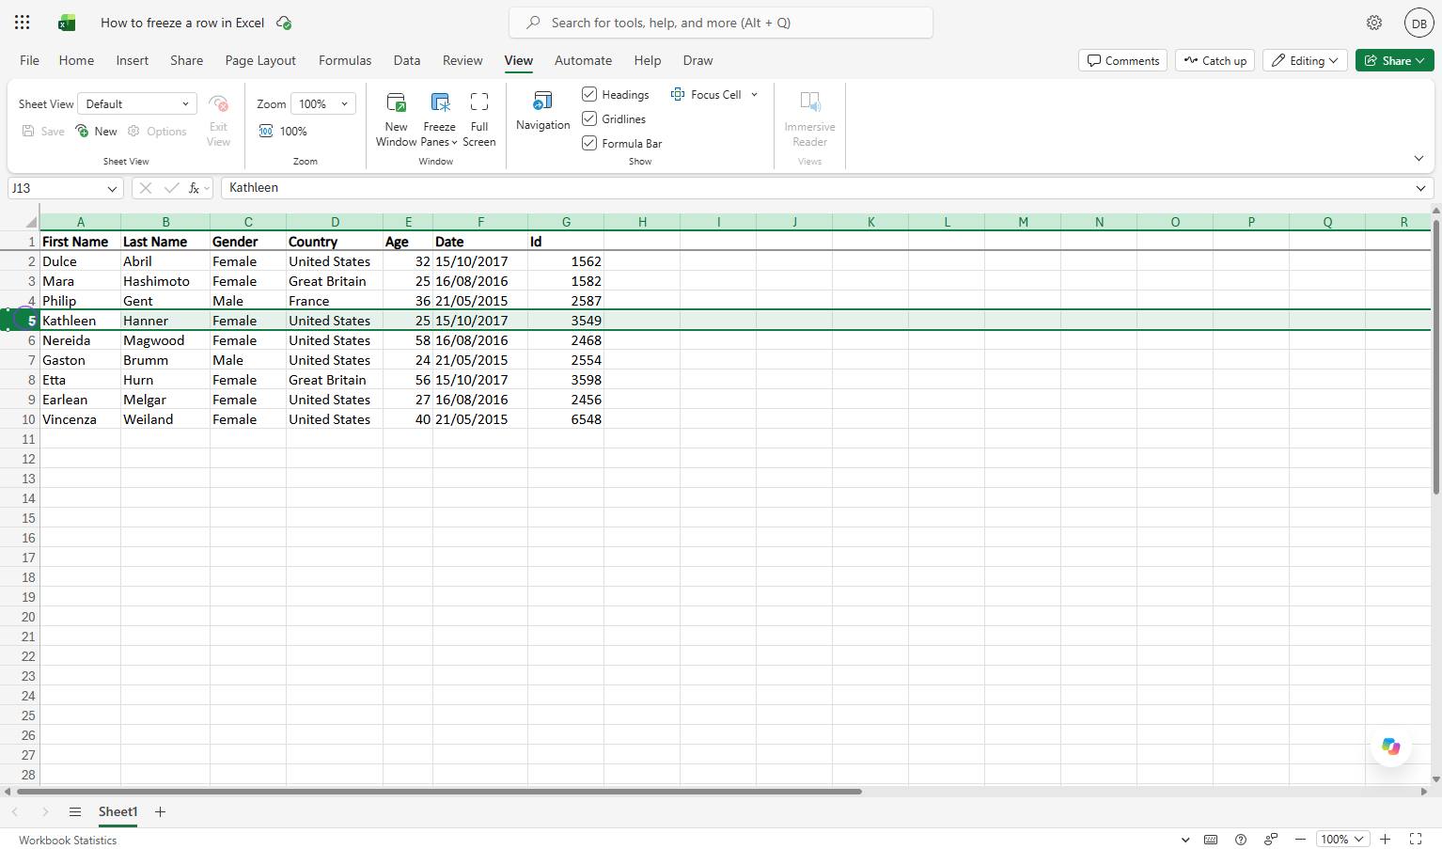Toggle the Gridlines checkbox
The height and width of the screenshot is (849, 1442).
[x=589, y=118]
